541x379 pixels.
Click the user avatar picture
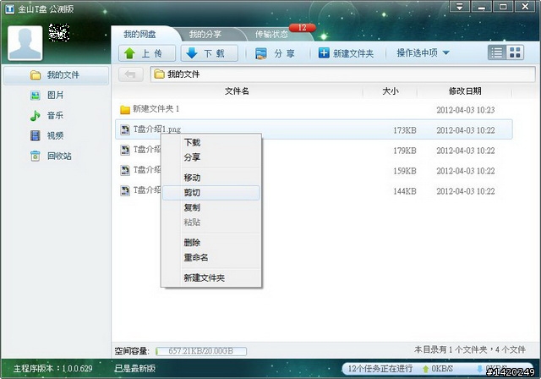tap(25, 43)
